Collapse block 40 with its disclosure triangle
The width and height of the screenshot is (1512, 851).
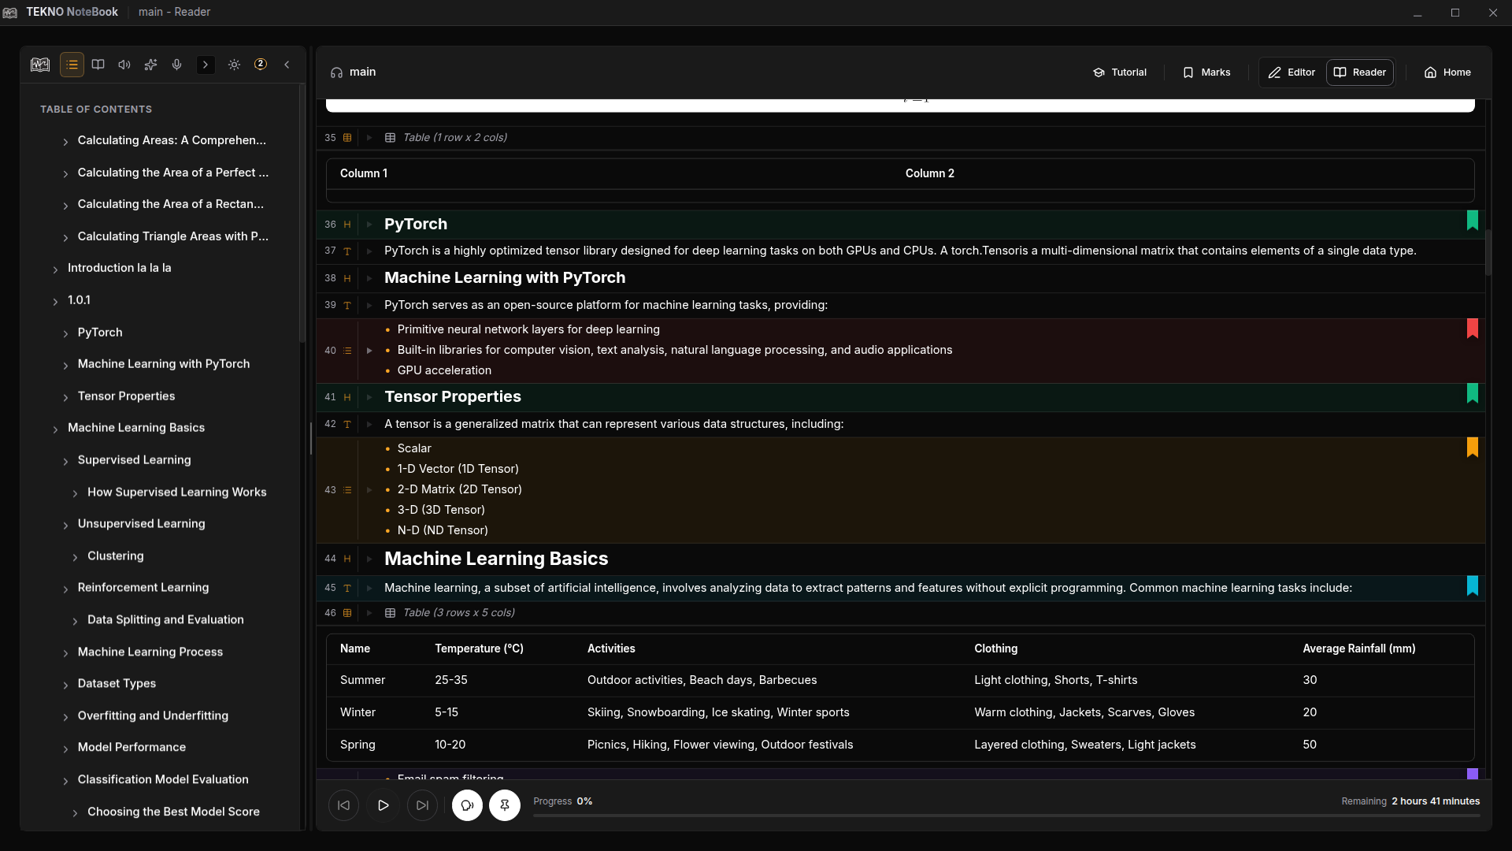[369, 351]
